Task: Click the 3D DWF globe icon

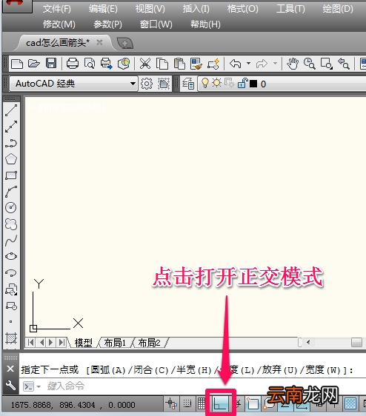Action: (x=124, y=64)
